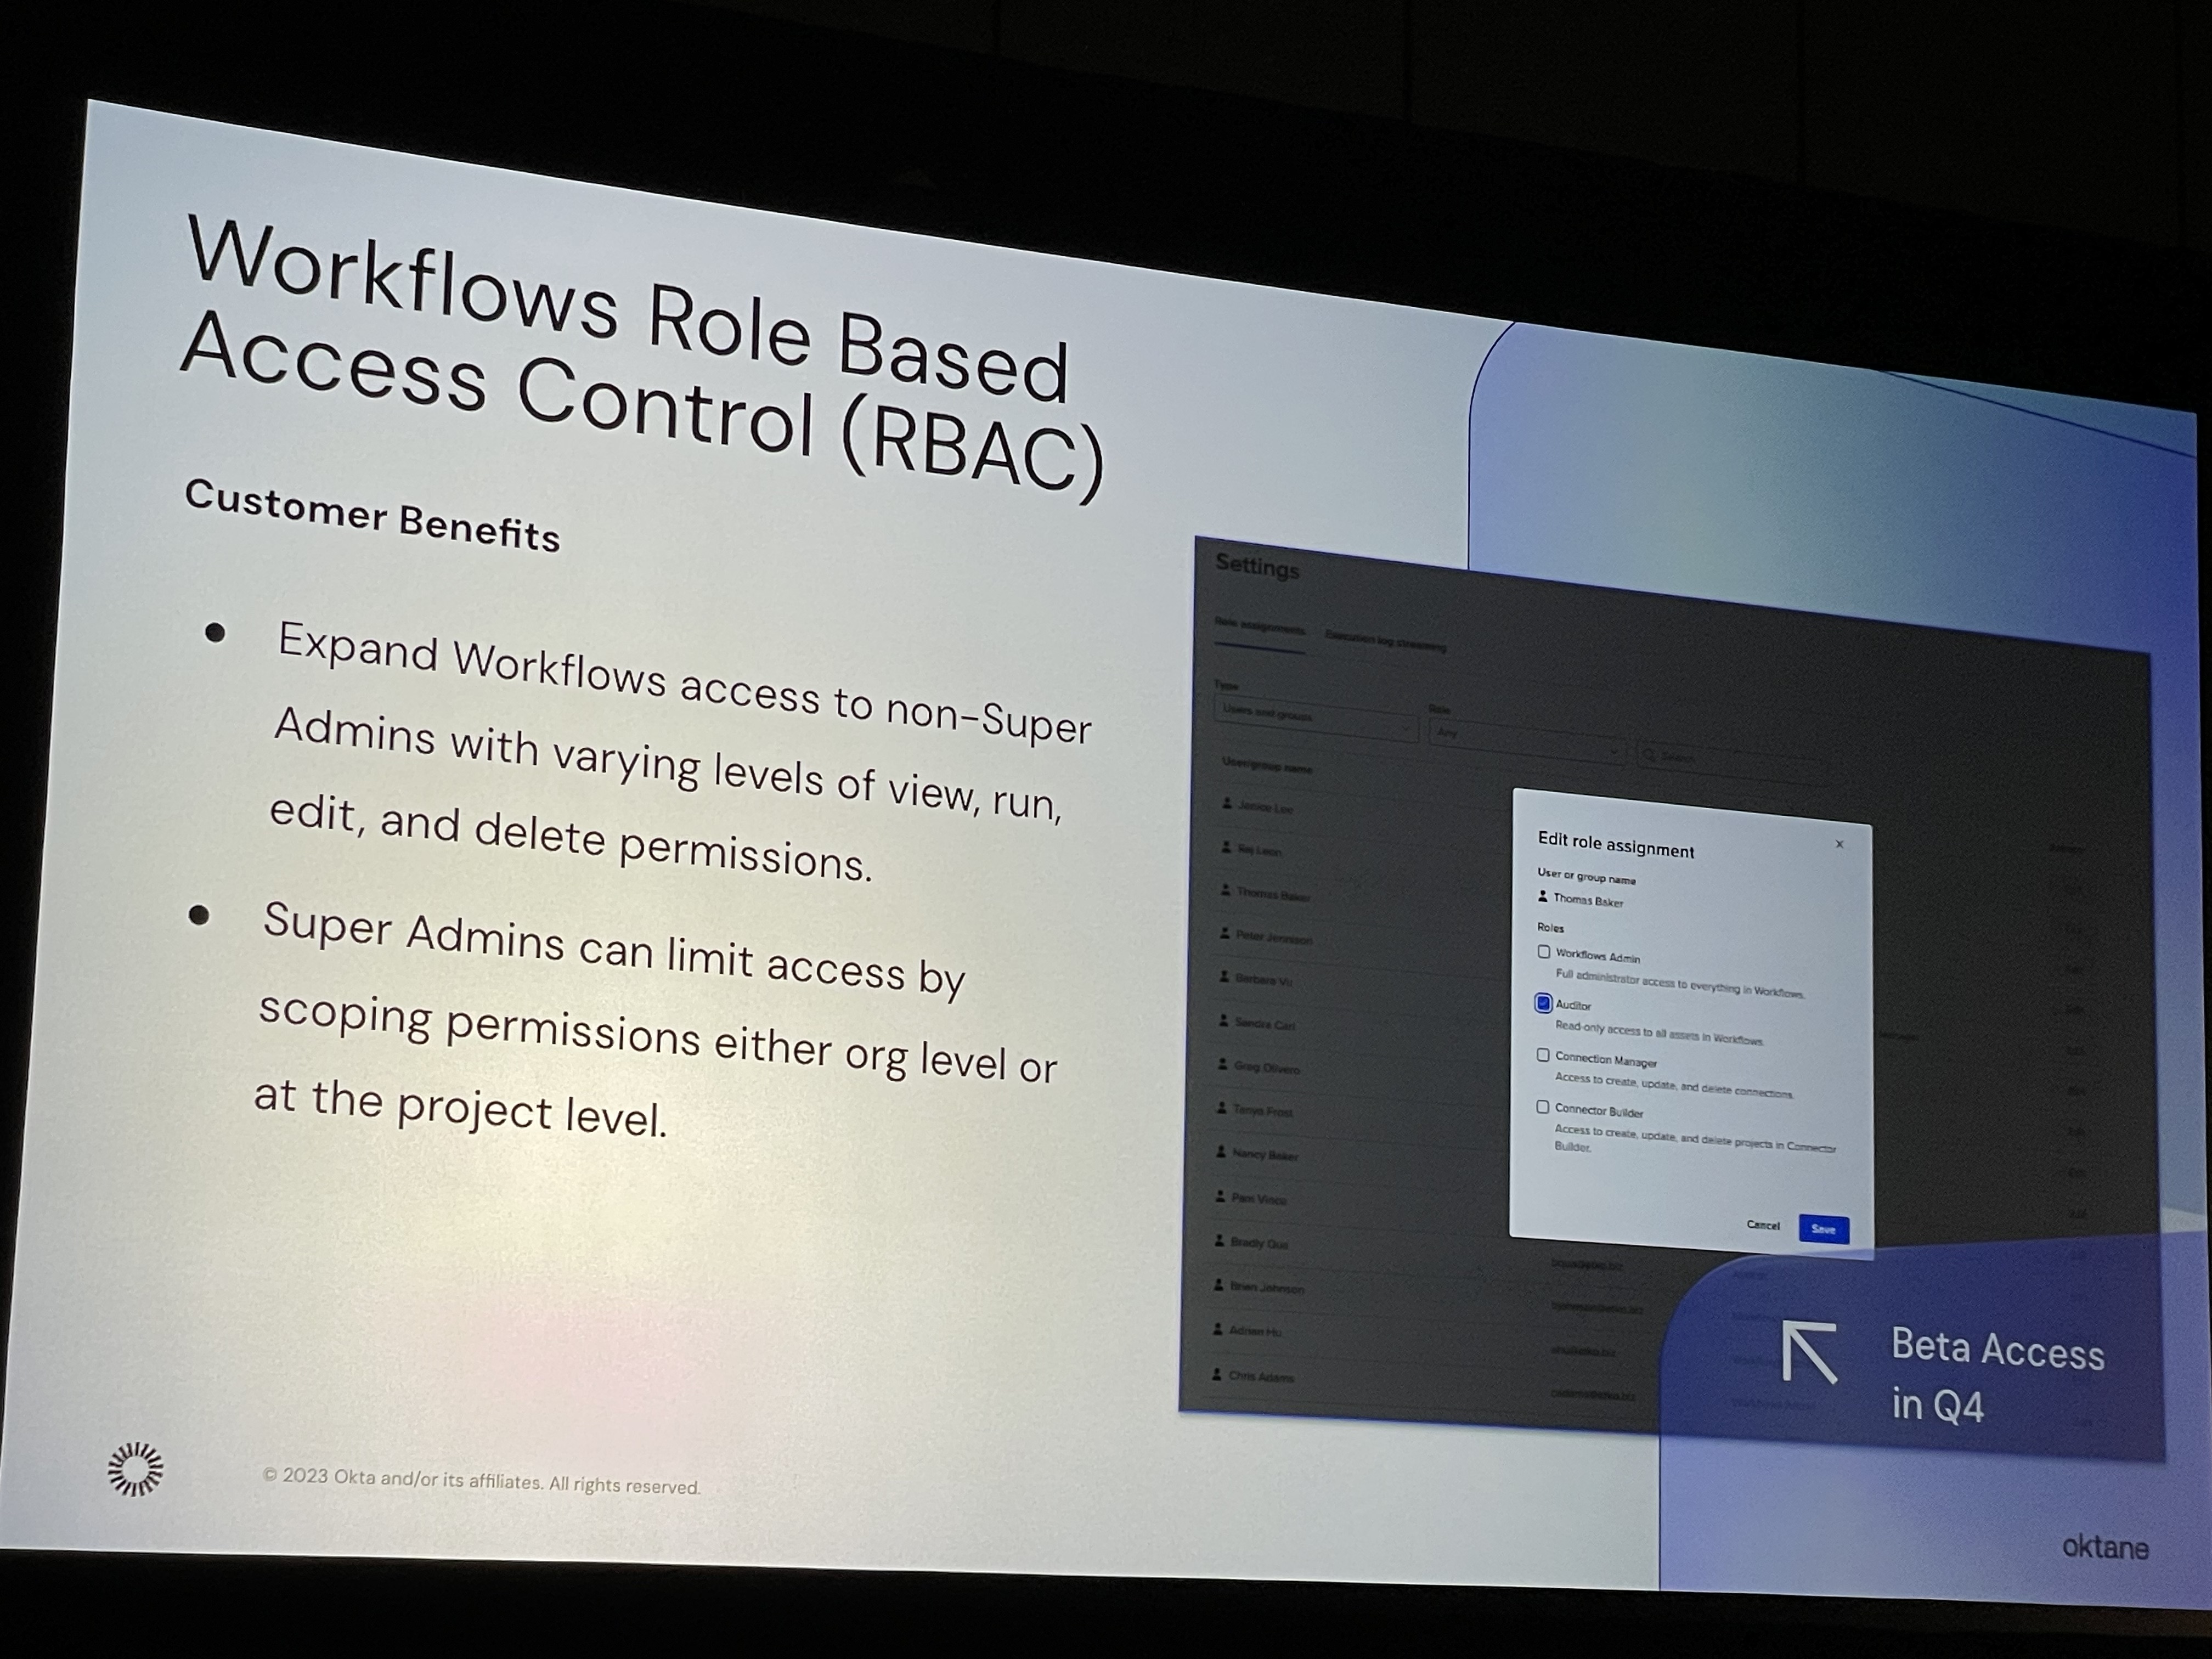Screen dimensions: 2212x1659
Task: Enable the Workflows Admin role checkbox
Action: [x=1544, y=952]
